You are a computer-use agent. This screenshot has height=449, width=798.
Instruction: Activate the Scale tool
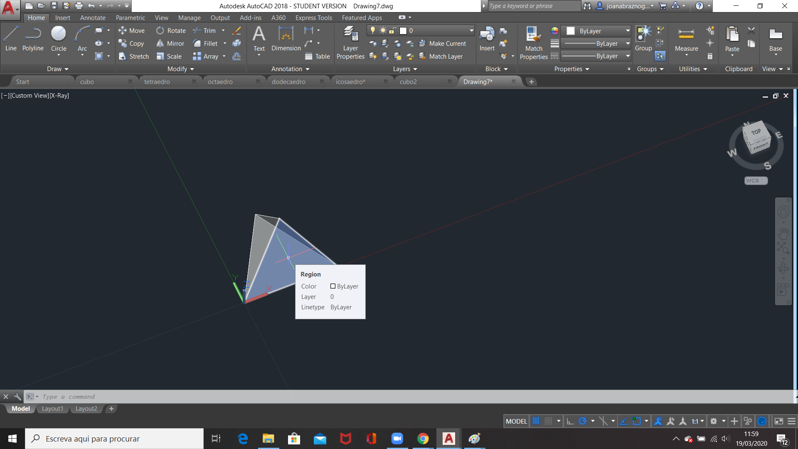coord(169,56)
